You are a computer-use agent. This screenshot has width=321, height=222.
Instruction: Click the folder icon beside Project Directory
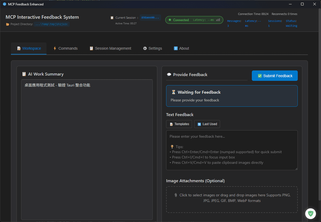7,24
